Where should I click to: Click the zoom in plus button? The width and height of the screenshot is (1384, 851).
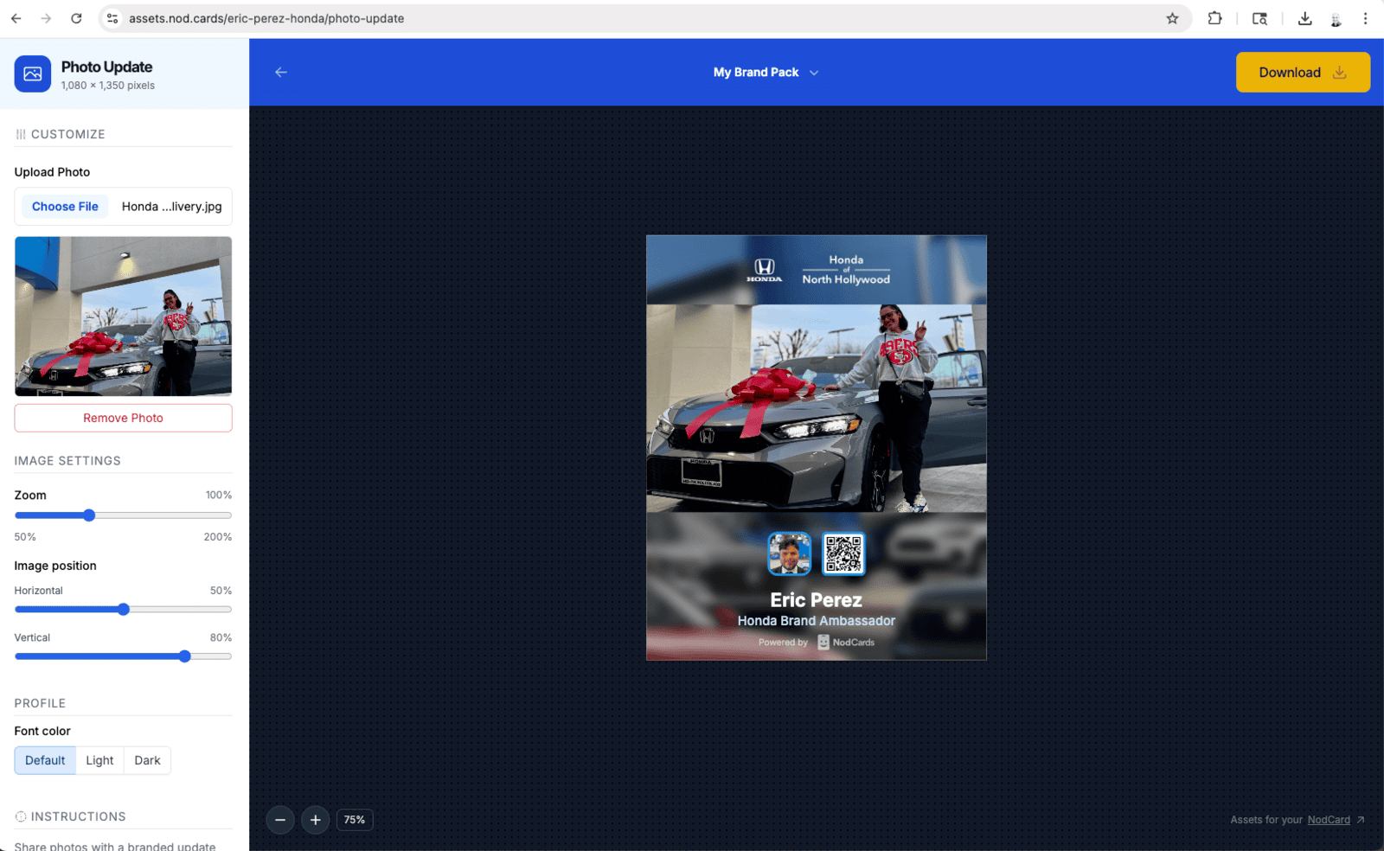316,820
